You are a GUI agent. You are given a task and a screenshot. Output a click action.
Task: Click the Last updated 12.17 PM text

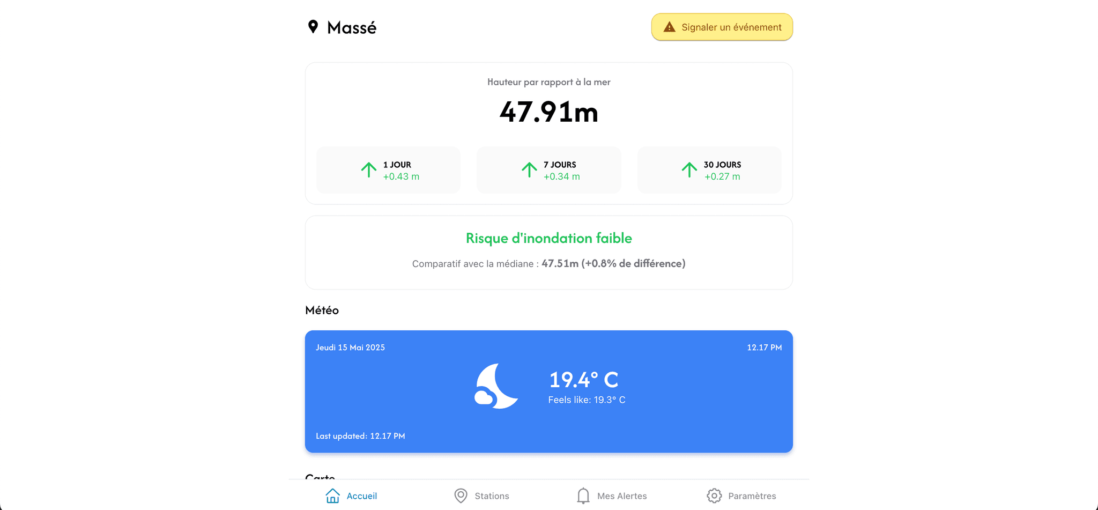360,436
